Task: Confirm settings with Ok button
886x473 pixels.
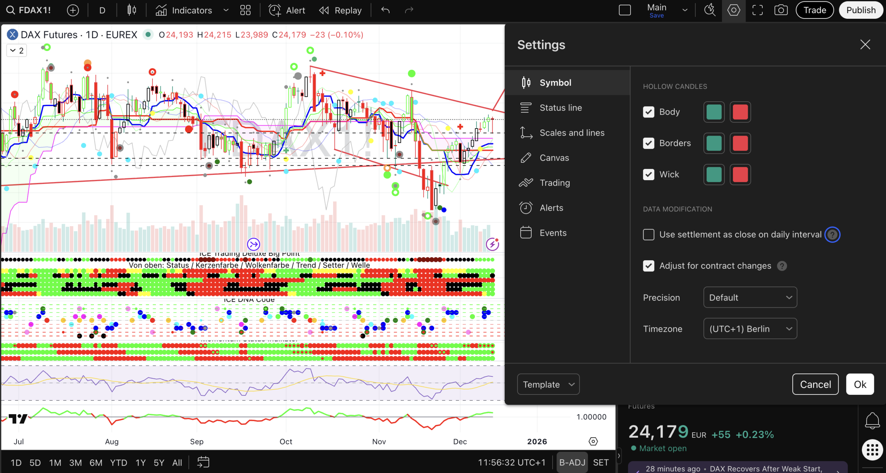Action: click(860, 384)
